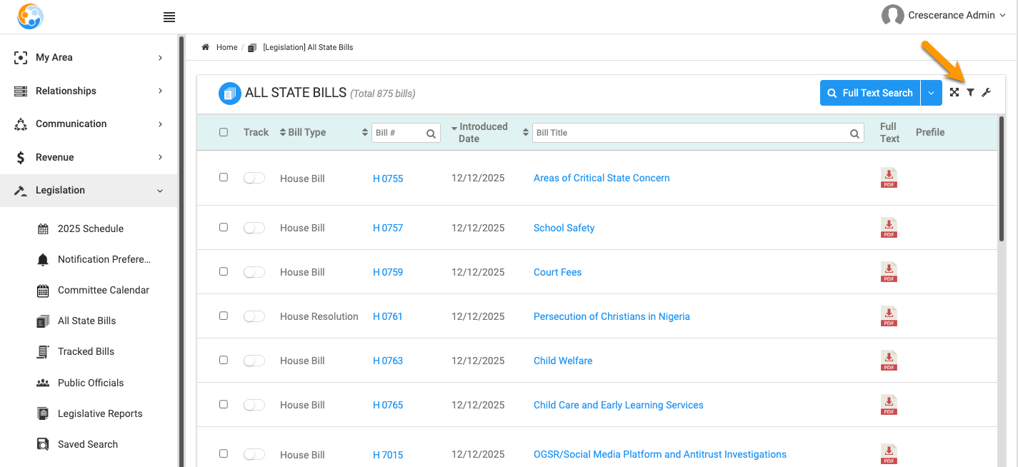Screen dimensions: 1018x467
Task: Download PDF for Child Welfare bill
Action: click(x=889, y=361)
